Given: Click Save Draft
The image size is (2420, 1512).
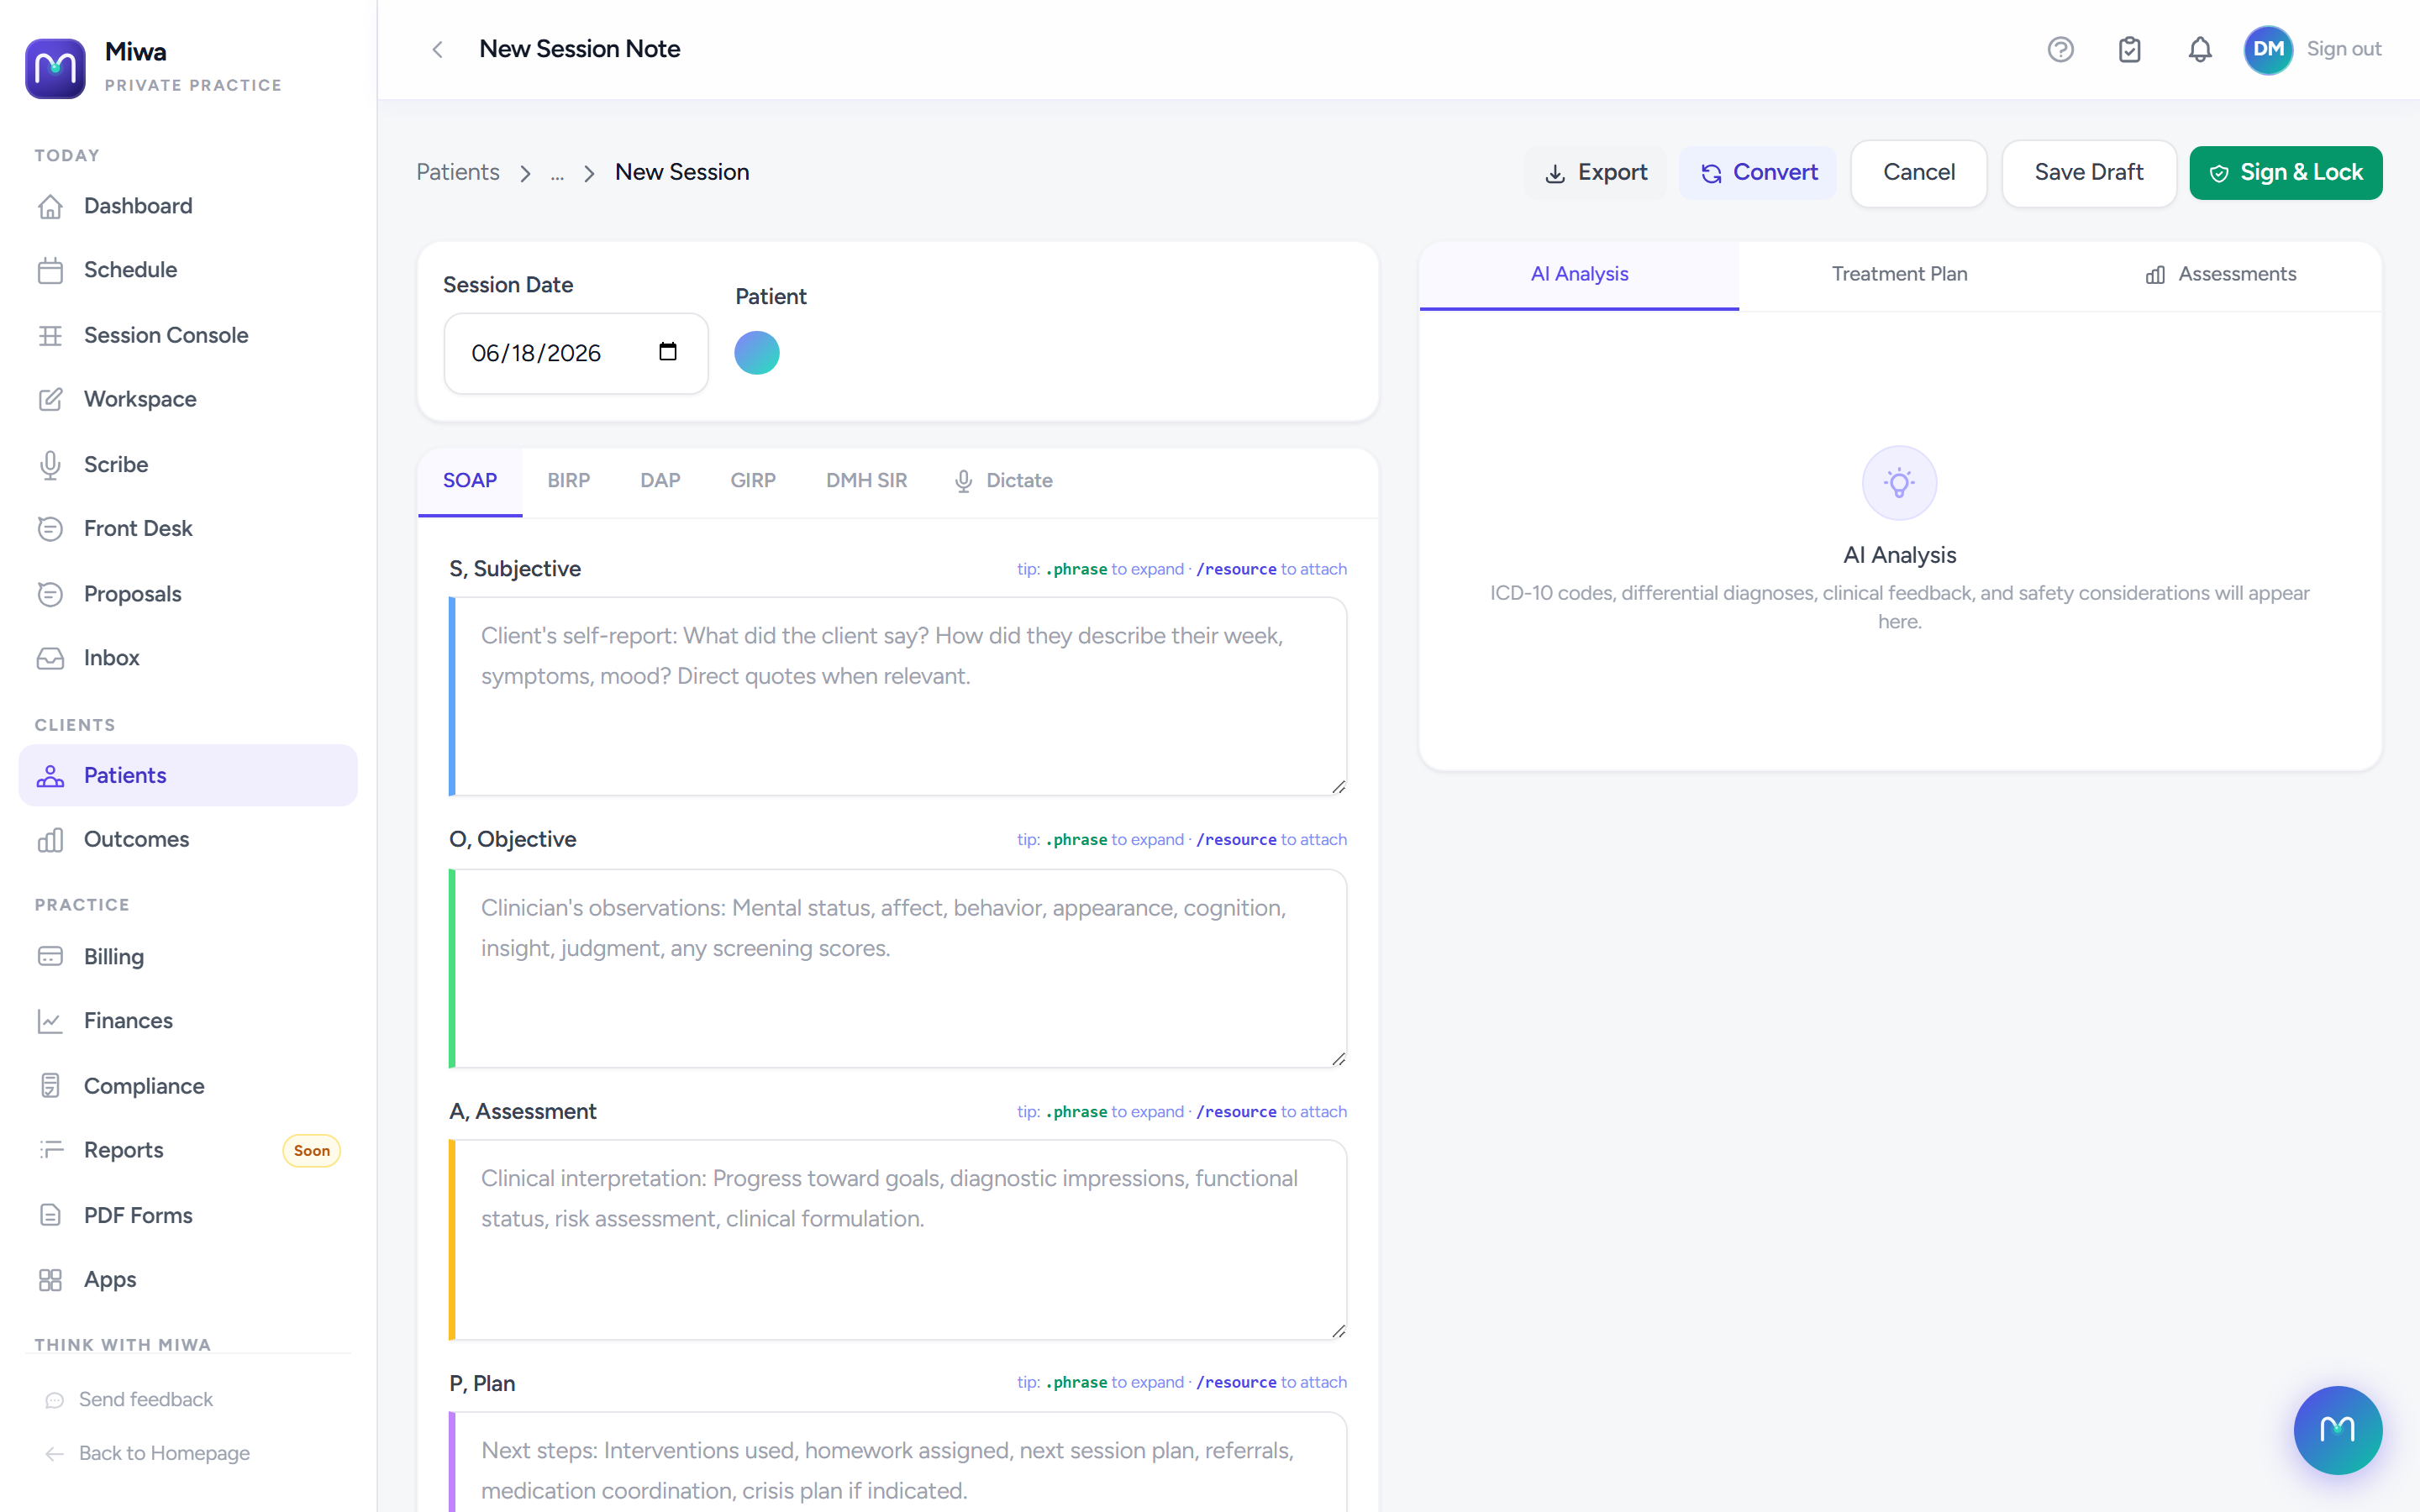Looking at the screenshot, I should pyautogui.click(x=2088, y=173).
